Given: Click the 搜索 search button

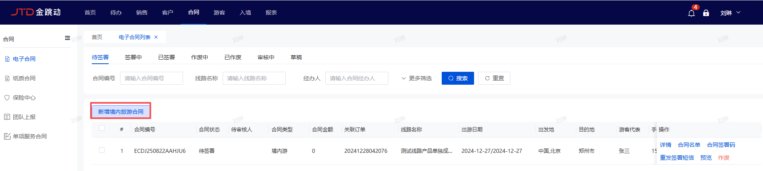Looking at the screenshot, I should pos(457,78).
